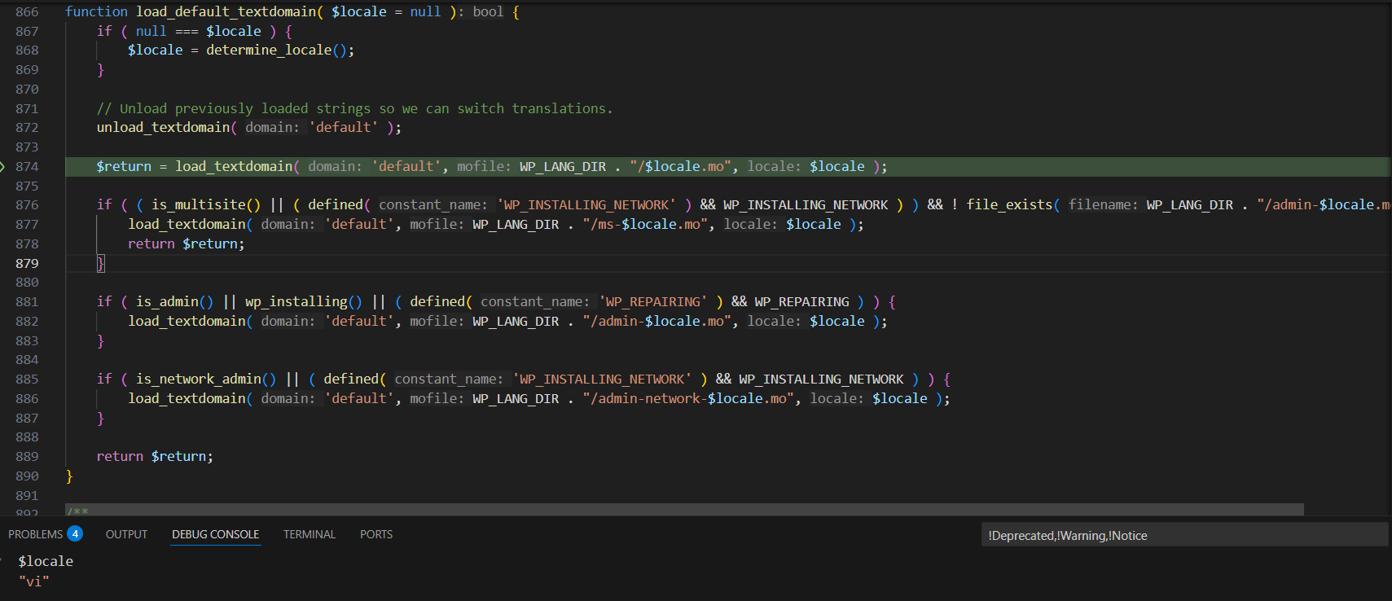Click the "vi" result value in debug console
The width and height of the screenshot is (1392, 601).
point(34,581)
